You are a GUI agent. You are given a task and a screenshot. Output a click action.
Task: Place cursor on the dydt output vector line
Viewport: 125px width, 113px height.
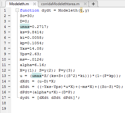point(50,98)
